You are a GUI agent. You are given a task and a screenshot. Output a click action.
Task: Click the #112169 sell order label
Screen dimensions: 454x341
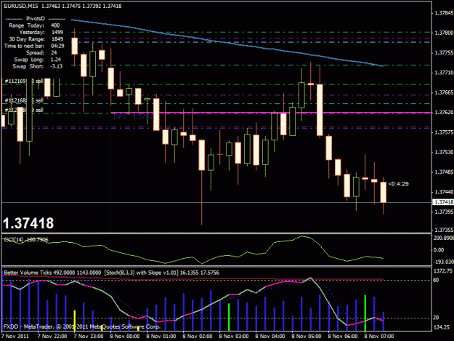click(24, 81)
